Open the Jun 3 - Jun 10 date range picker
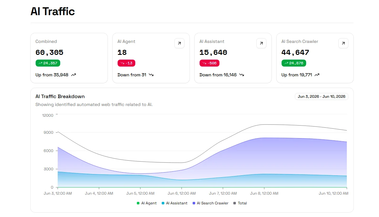 322,97
